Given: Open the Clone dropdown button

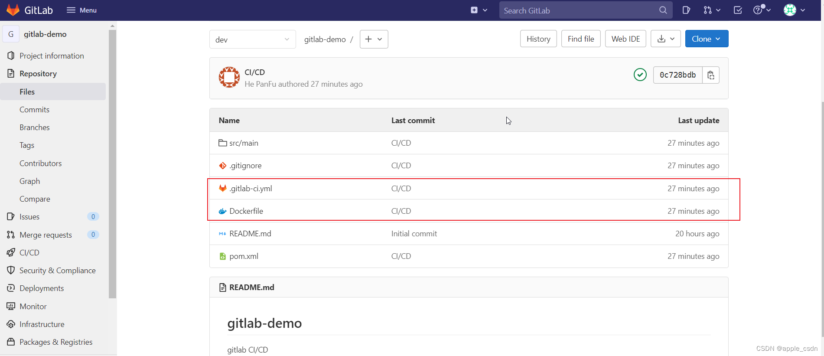Looking at the screenshot, I should pos(707,39).
